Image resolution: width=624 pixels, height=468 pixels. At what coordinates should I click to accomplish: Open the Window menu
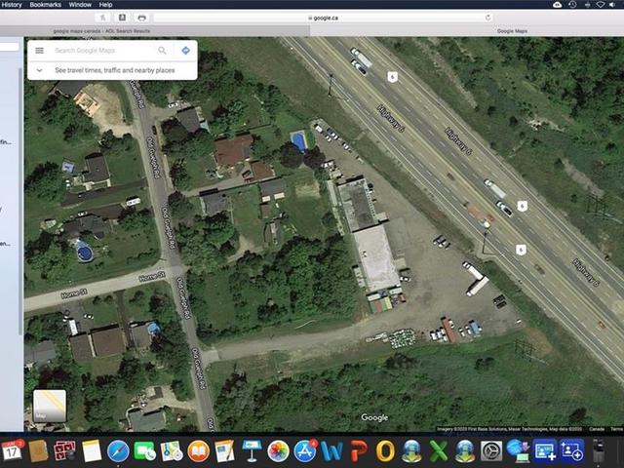(x=80, y=5)
